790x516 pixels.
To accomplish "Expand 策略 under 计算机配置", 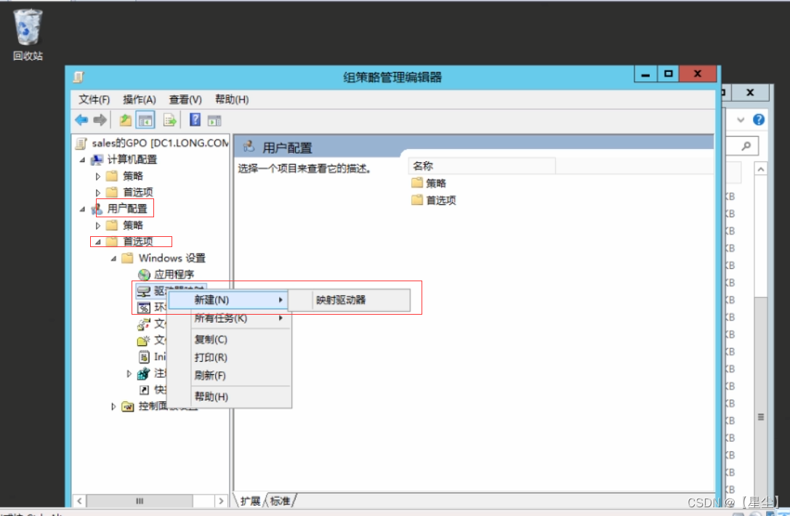I will [97, 177].
